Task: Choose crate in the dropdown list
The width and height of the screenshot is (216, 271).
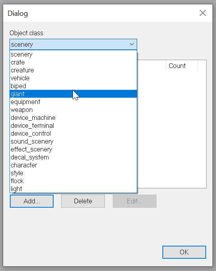Action: 73,62
